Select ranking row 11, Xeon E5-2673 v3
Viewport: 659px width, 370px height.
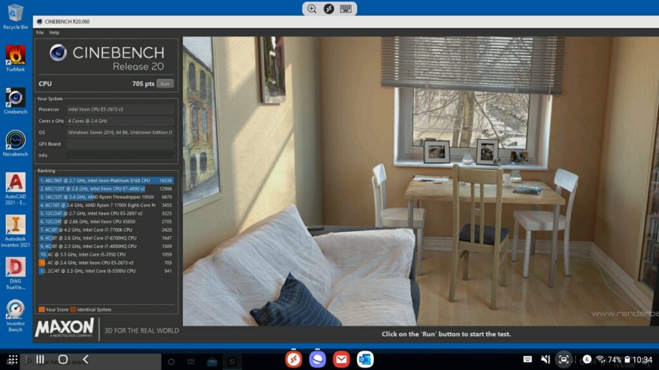tap(106, 263)
